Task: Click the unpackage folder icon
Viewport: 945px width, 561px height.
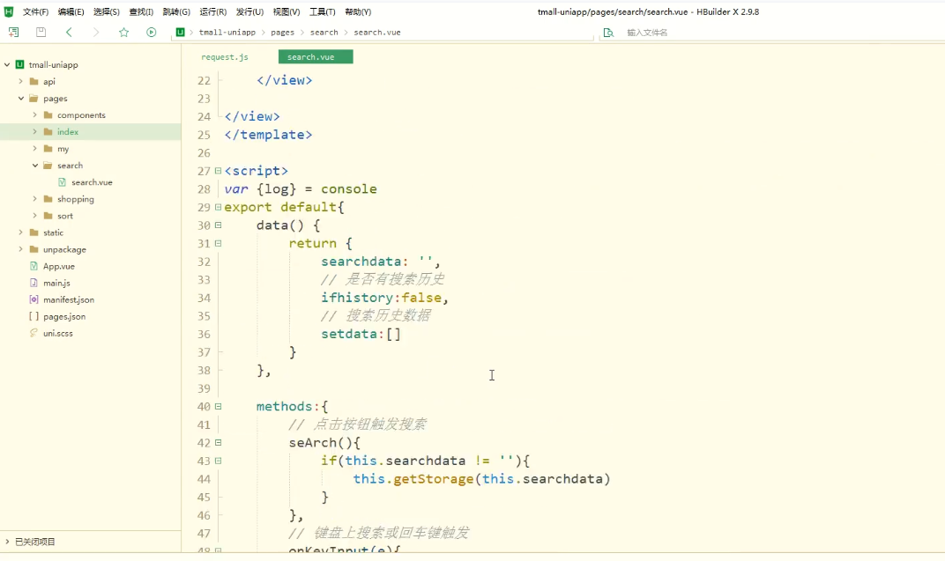Action: click(x=33, y=249)
